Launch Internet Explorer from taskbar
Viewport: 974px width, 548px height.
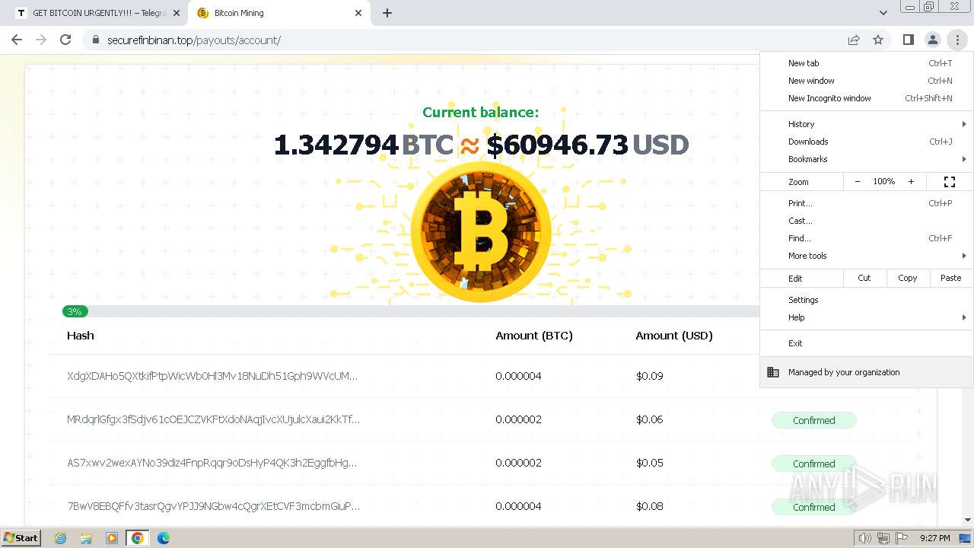(x=60, y=538)
